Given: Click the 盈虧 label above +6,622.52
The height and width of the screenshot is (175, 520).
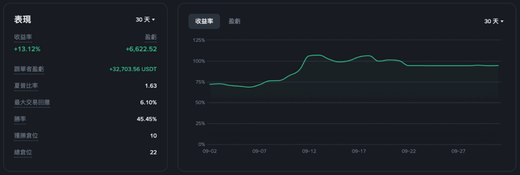Looking at the screenshot, I should pos(150,37).
